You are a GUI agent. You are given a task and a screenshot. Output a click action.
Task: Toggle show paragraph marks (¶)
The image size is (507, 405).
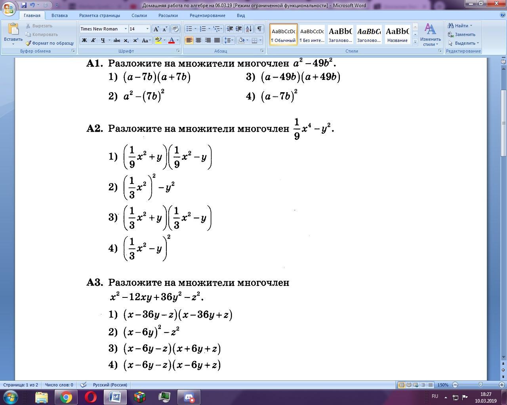tap(259, 29)
